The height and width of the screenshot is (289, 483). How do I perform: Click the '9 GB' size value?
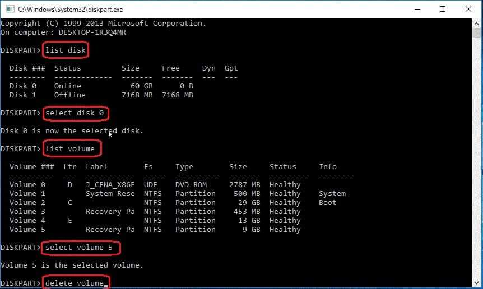(x=251, y=229)
